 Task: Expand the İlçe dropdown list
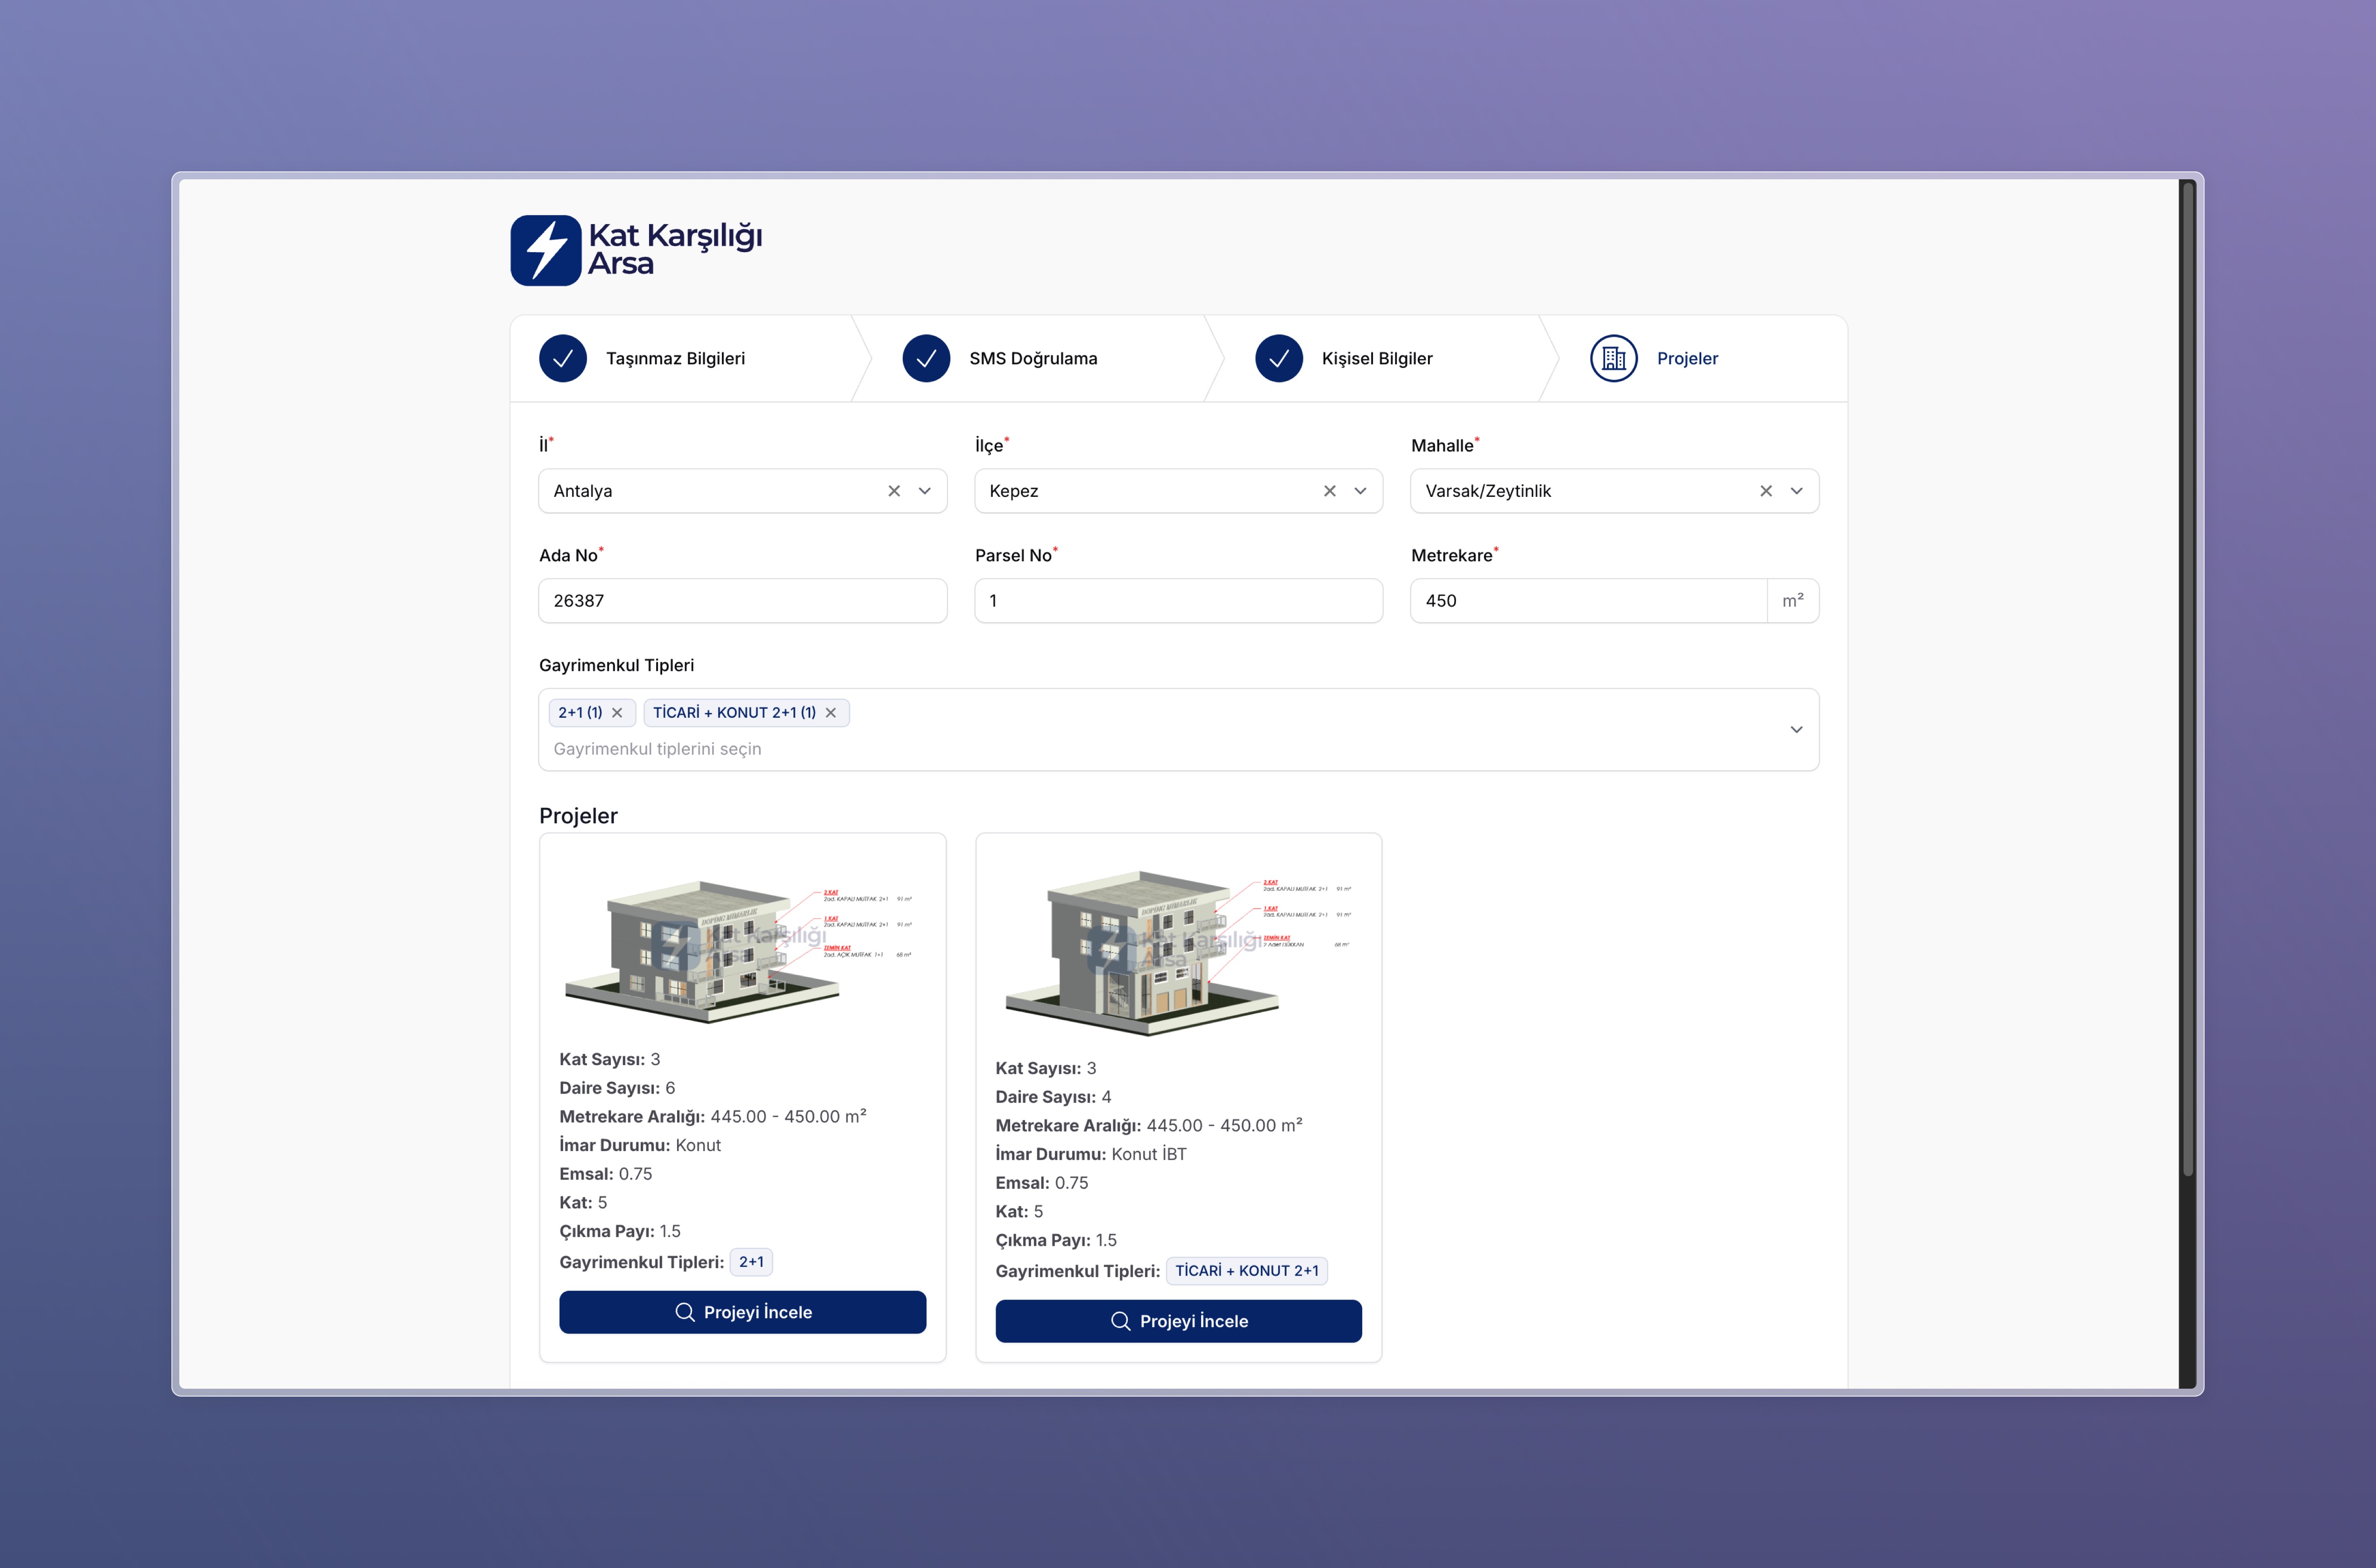pyautogui.click(x=1361, y=491)
